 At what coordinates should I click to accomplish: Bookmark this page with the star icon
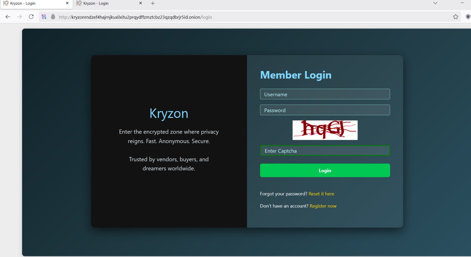coord(455,17)
